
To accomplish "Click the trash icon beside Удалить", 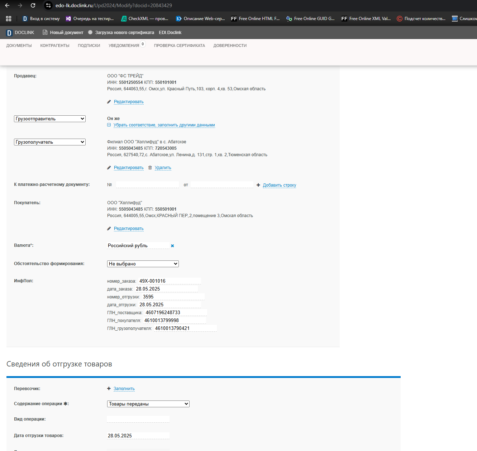I will coord(150,168).
